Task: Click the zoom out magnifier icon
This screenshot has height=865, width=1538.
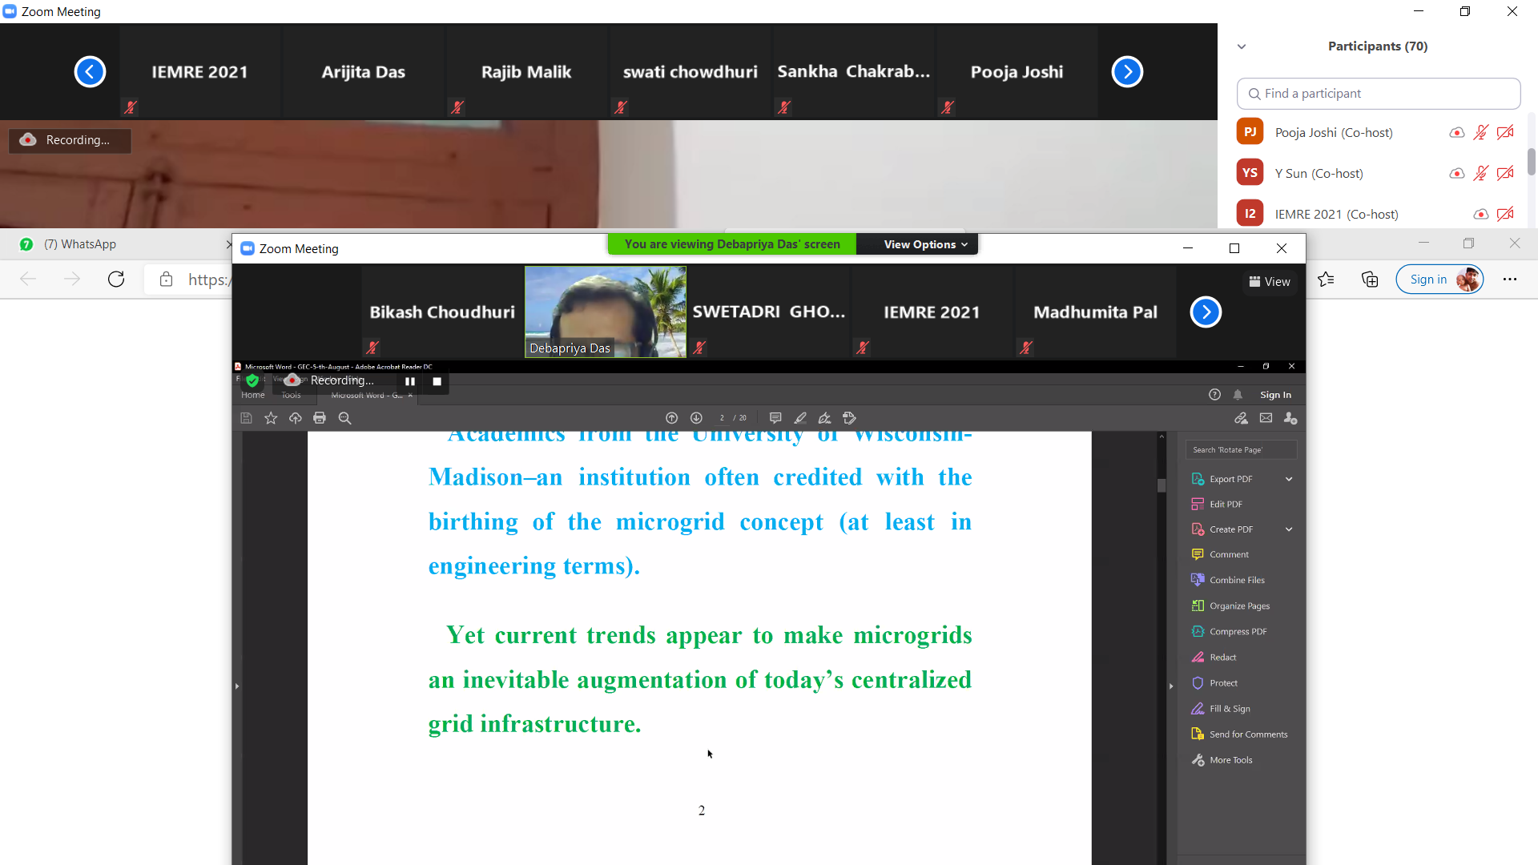Action: tap(345, 418)
